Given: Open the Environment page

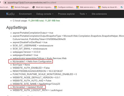Looking at the screenshot, I should (25, 14).
